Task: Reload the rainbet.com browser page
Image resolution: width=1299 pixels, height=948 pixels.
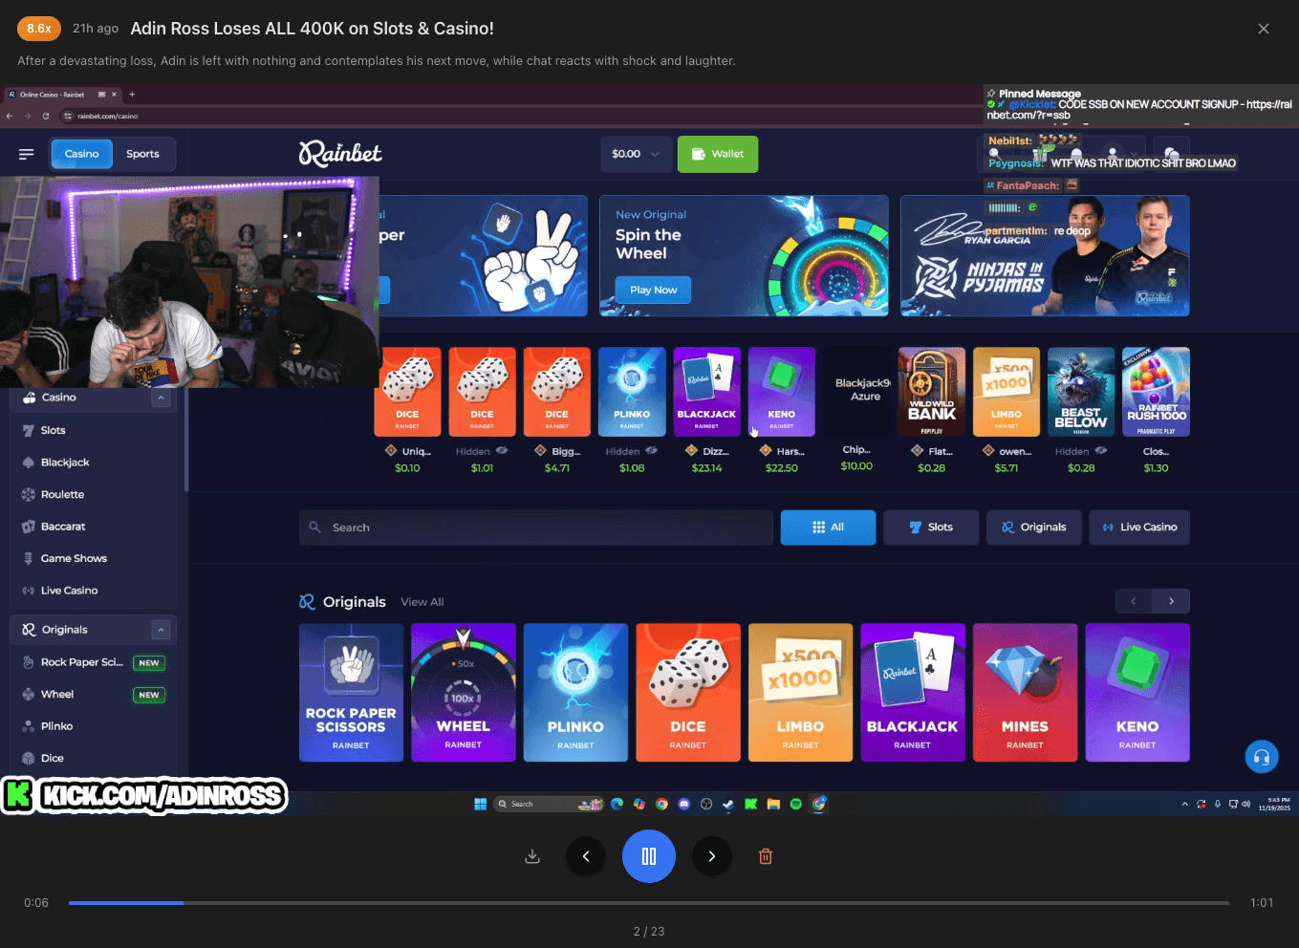Action: 46,116
